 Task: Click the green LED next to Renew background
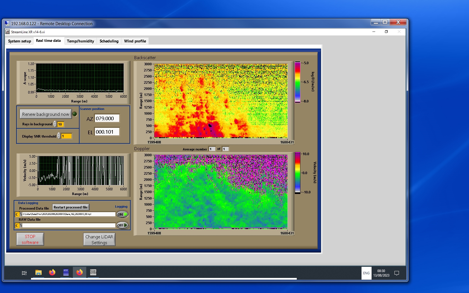(x=75, y=114)
